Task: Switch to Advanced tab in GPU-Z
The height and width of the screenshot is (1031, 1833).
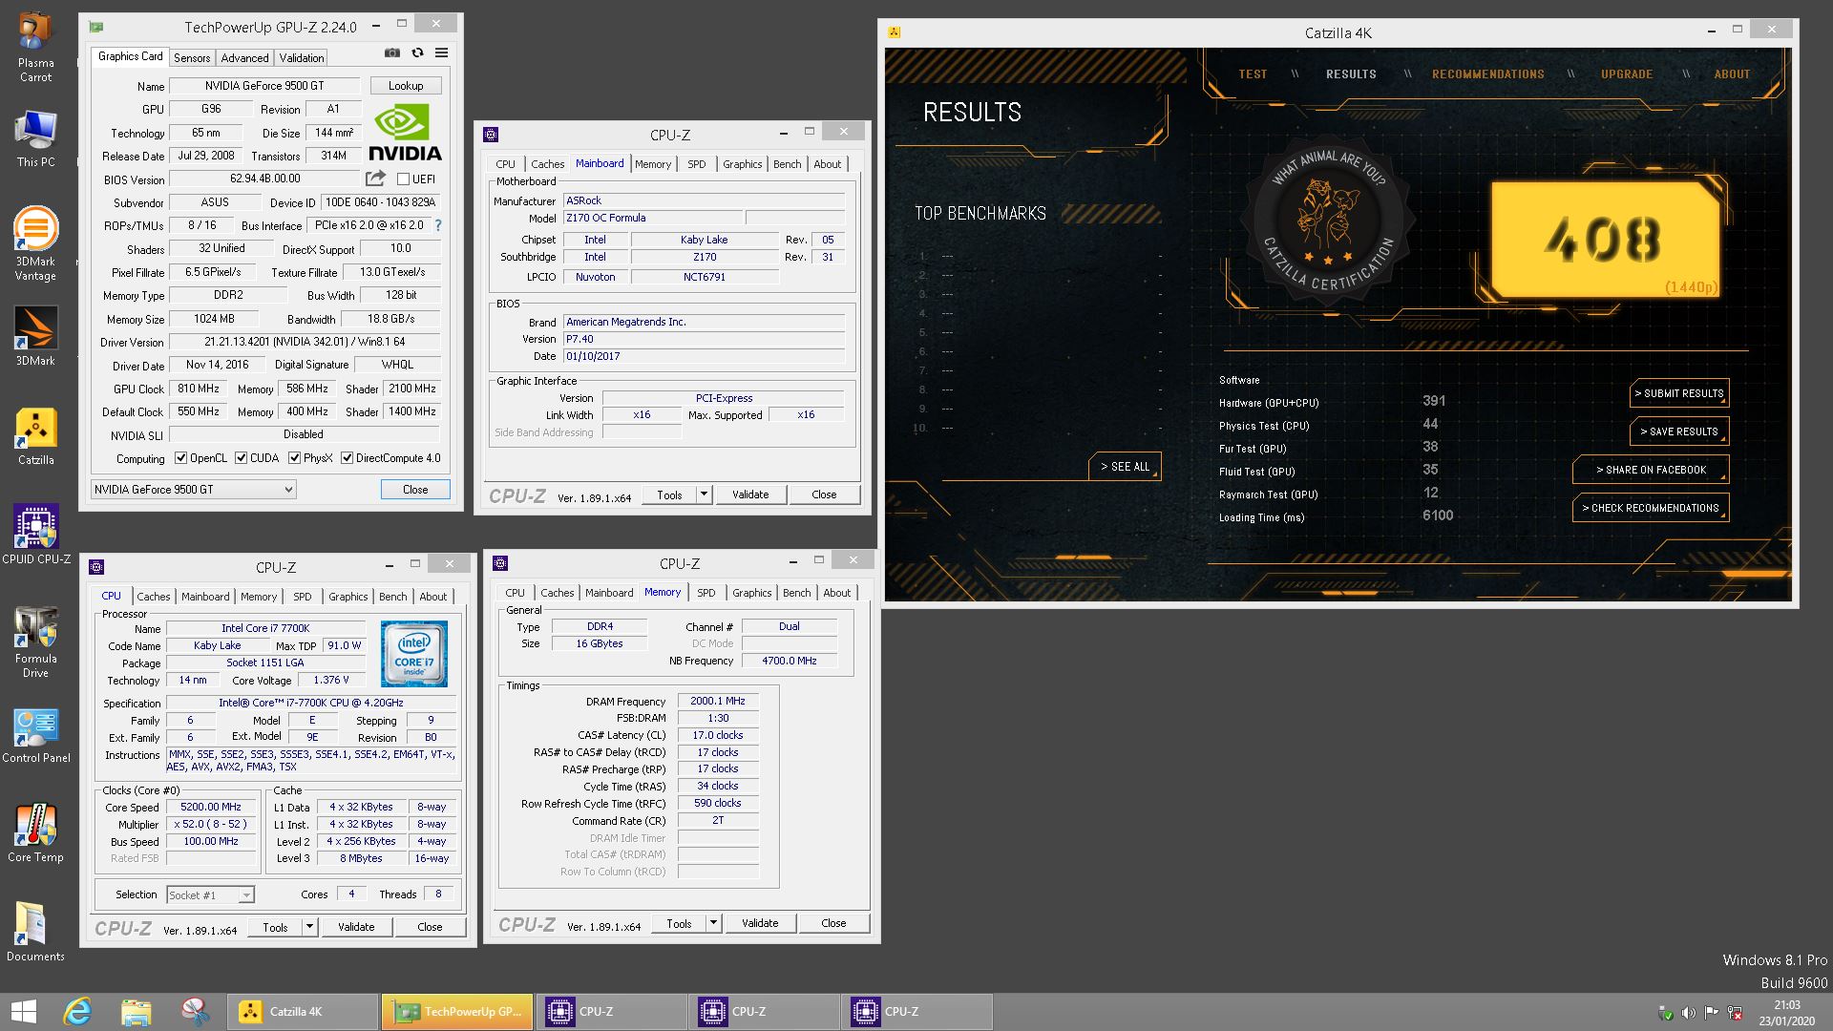Action: coord(245,58)
